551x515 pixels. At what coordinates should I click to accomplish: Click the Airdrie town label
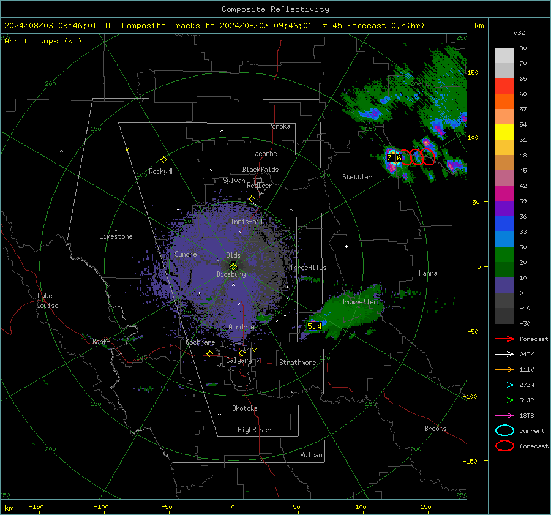coord(241,327)
